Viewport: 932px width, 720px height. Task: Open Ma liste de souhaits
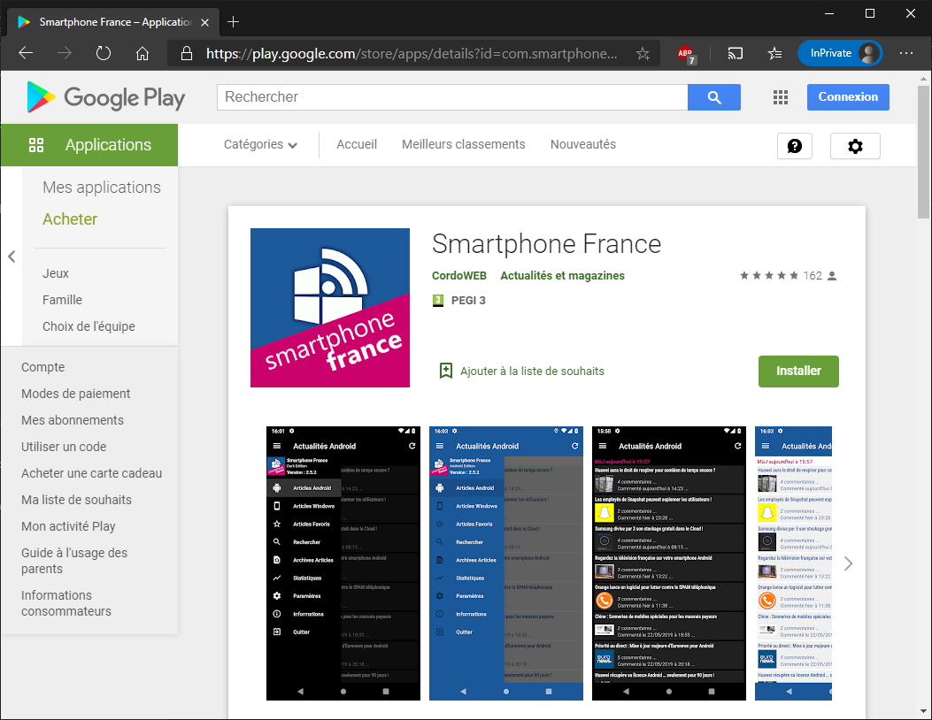tap(77, 500)
